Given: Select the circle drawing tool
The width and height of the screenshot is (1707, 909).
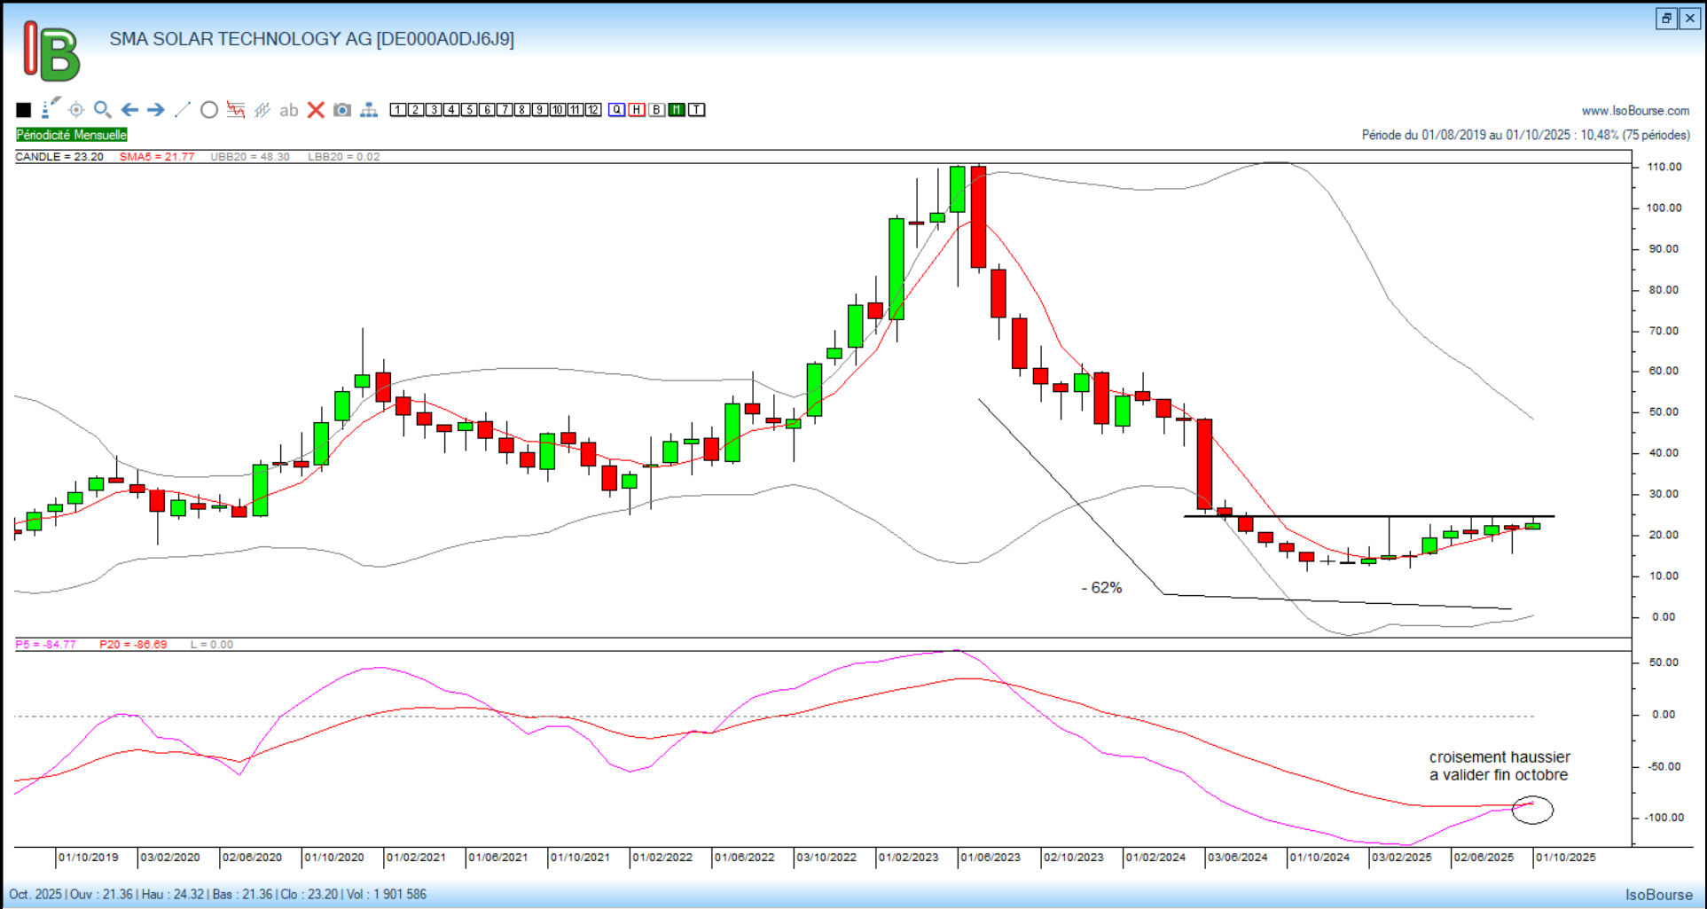Looking at the screenshot, I should [x=209, y=110].
